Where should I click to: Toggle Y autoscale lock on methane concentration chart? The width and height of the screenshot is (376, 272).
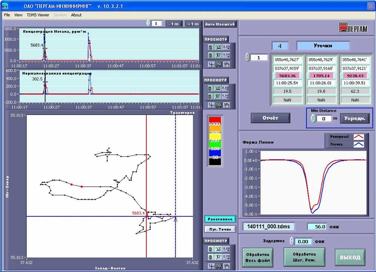pos(210,56)
